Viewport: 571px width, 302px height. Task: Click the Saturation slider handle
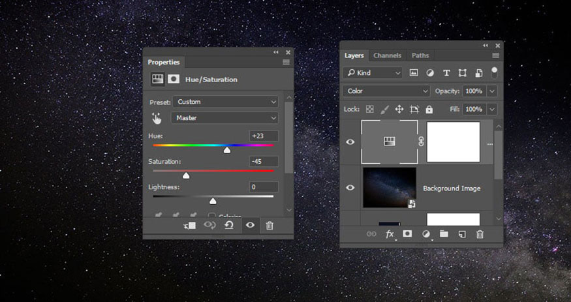pos(186,175)
